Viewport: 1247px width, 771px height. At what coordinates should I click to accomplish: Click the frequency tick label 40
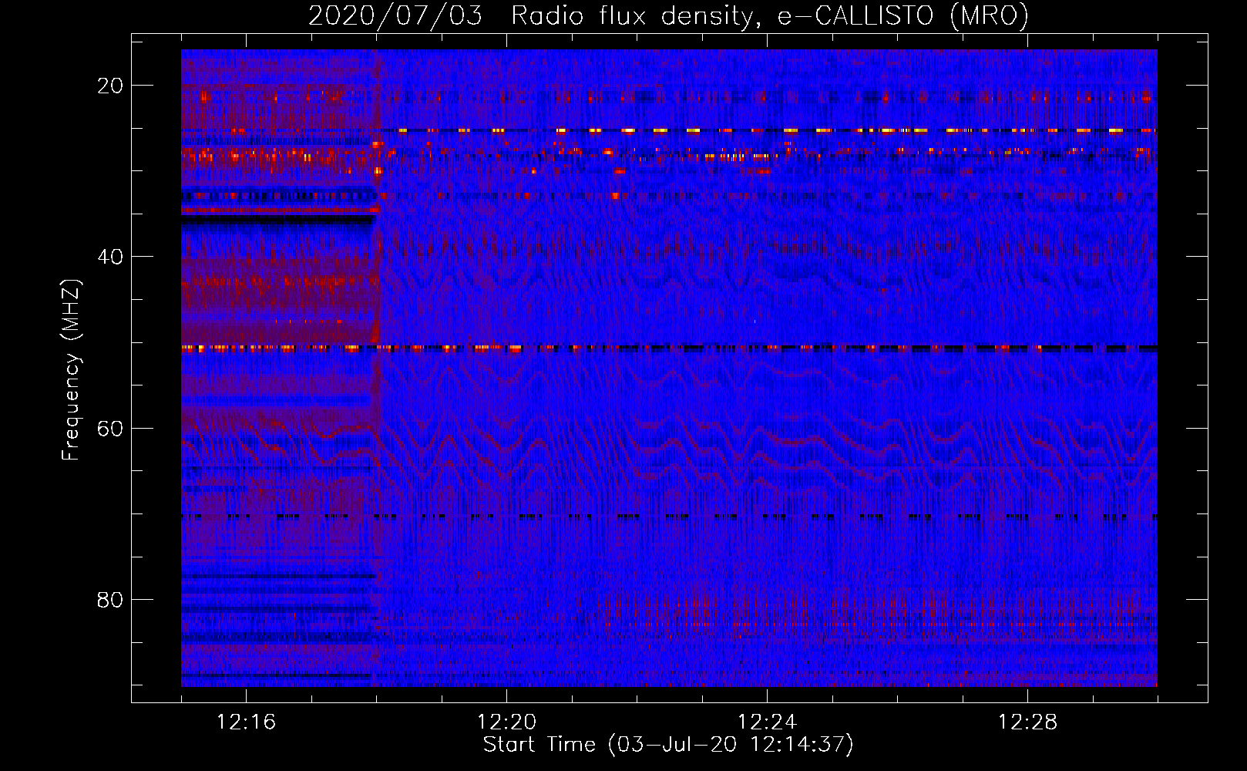pos(110,257)
